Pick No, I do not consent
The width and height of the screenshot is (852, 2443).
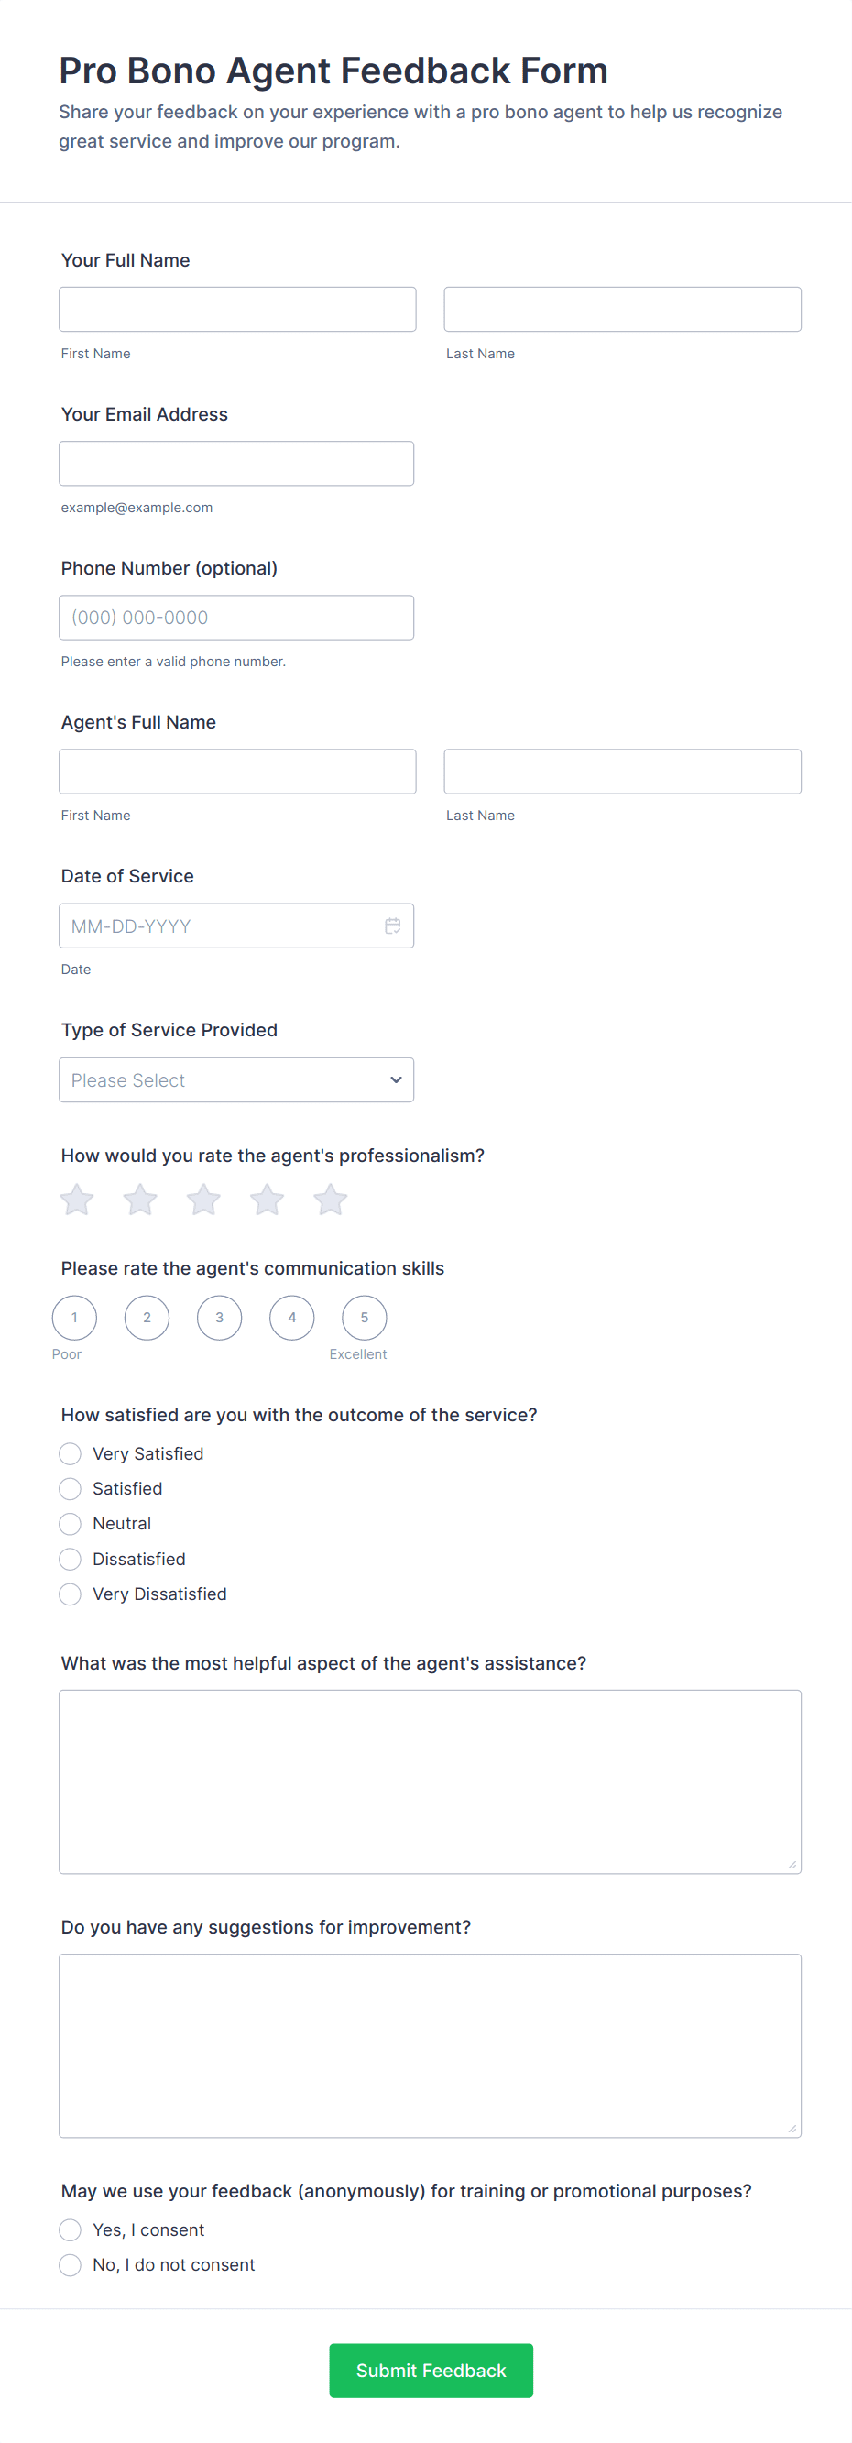point(71,2264)
